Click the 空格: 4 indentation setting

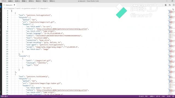152,96
